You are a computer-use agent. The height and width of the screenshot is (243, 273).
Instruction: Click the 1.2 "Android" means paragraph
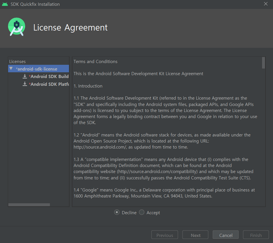pyautogui.click(x=162, y=141)
